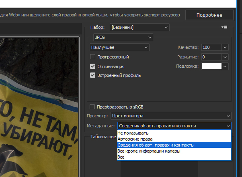Screen dimensions: 242x177
Task: Click the white Подложка color swatch
Action: pyautogui.click(x=211, y=66)
